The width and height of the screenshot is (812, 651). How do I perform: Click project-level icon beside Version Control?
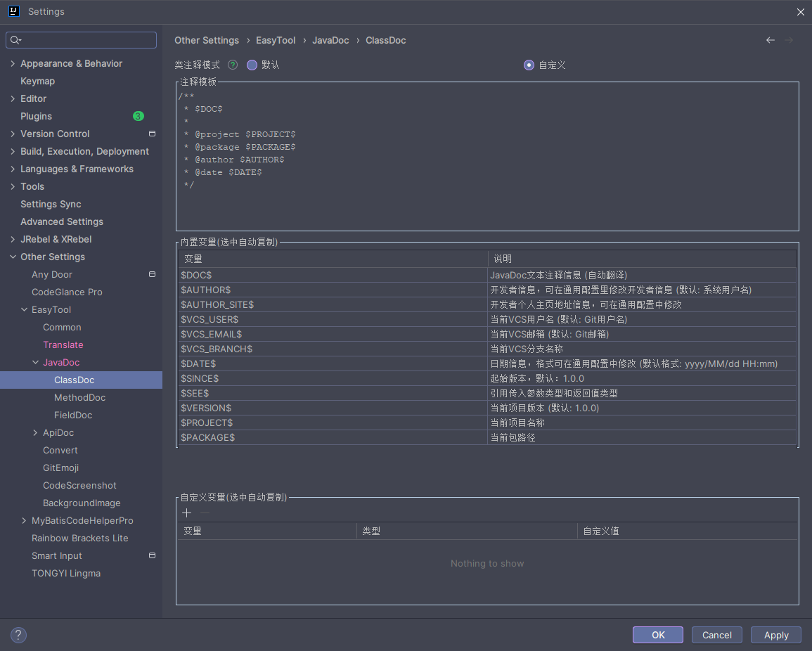click(x=152, y=134)
